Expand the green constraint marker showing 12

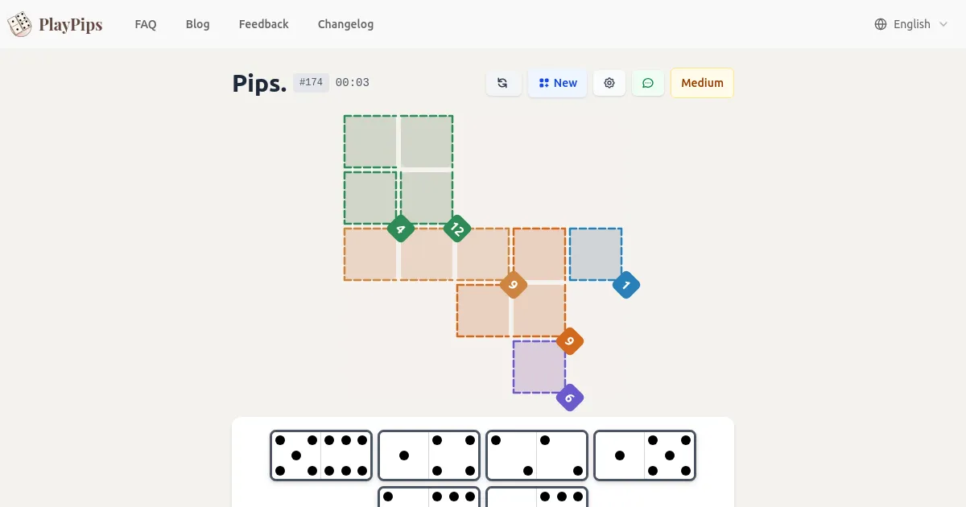tap(456, 229)
